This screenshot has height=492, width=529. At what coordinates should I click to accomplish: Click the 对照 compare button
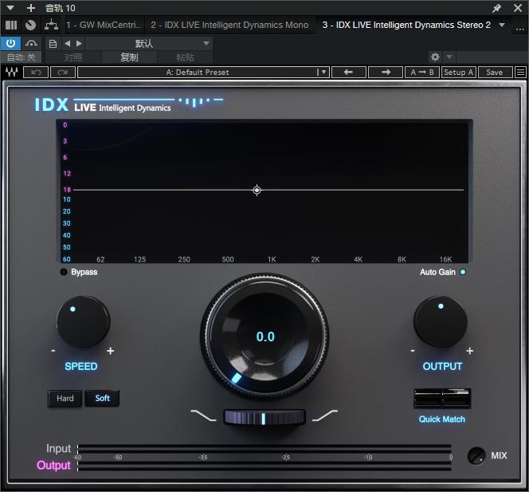coord(73,57)
